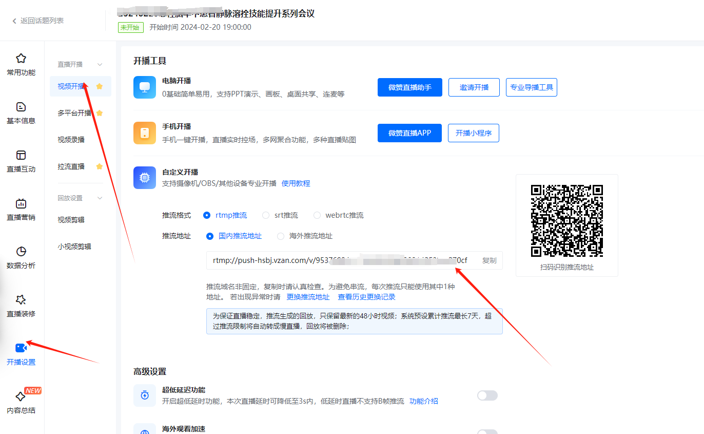Click the 手机开播 phone icon
The width and height of the screenshot is (704, 434).
click(145, 133)
